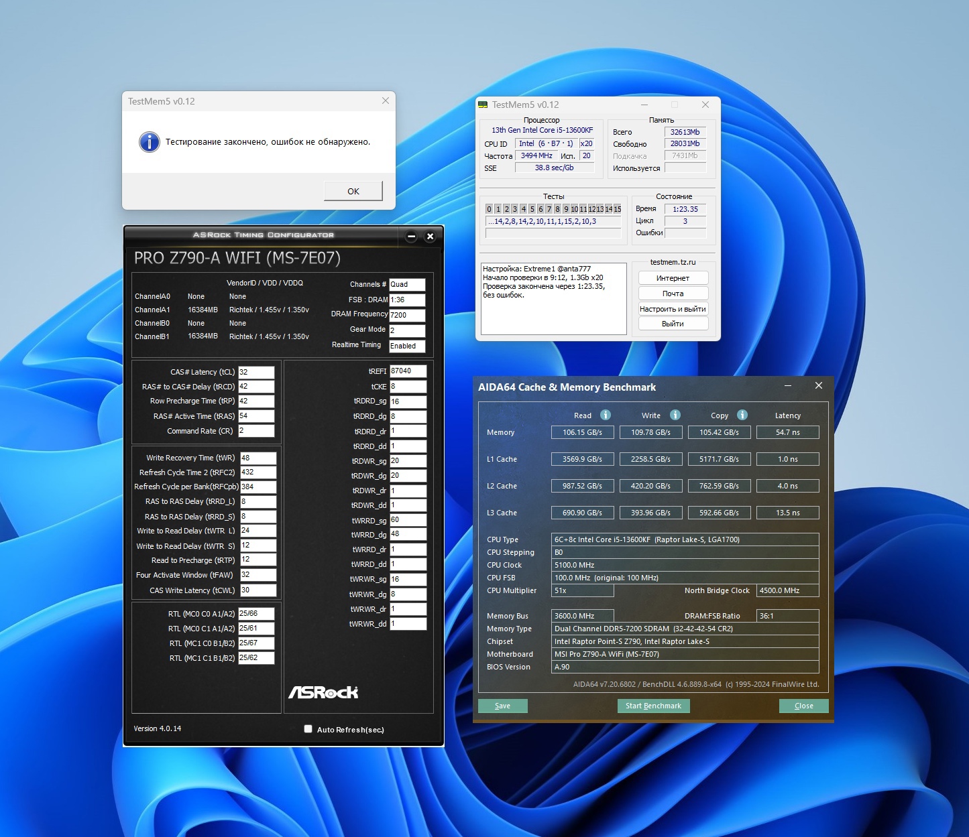969x837 pixels.
Task: Click the BIOS Version A.90 field
Action: (685, 667)
